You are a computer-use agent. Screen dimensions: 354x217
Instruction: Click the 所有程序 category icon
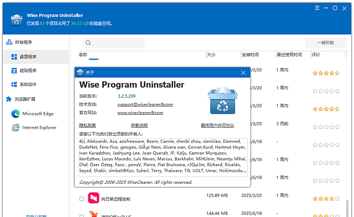point(9,42)
